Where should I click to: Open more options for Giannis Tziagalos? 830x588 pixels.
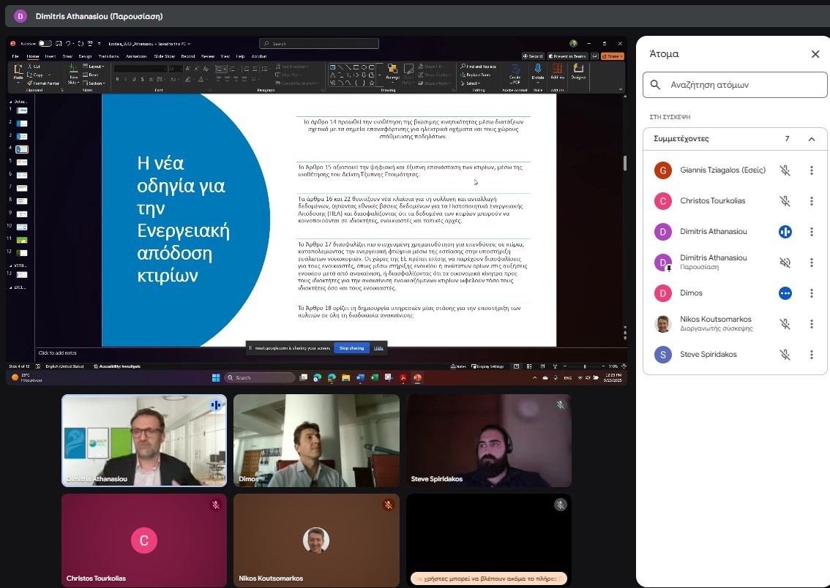tap(811, 170)
